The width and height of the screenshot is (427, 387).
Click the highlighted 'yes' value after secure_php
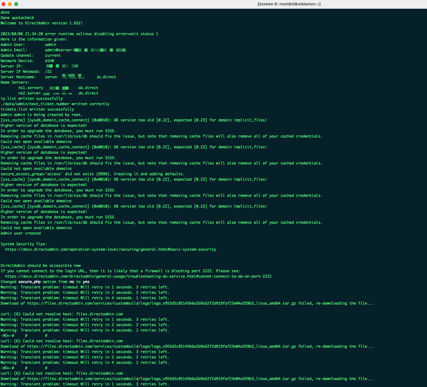pyautogui.click(x=86, y=282)
